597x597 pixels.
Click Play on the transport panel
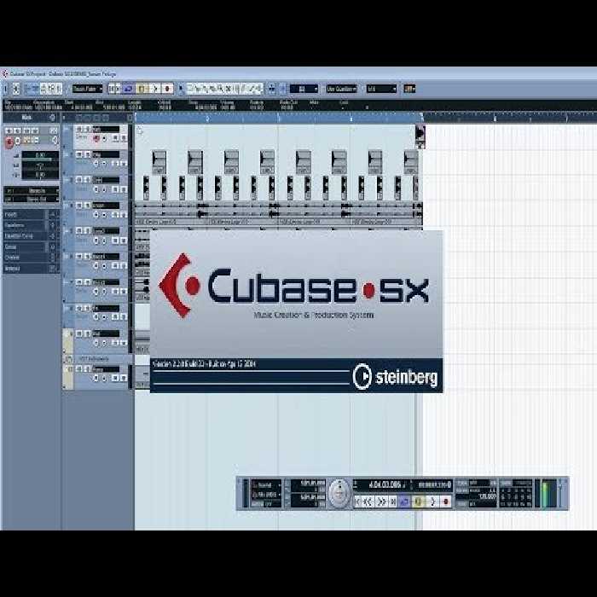click(432, 501)
